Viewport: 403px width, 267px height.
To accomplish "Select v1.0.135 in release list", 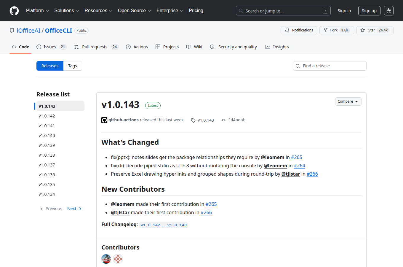I will point(60,185).
